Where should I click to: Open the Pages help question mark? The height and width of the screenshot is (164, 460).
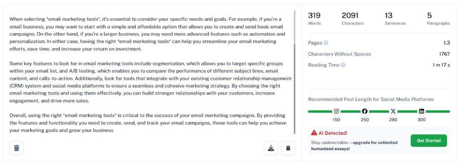(326, 43)
